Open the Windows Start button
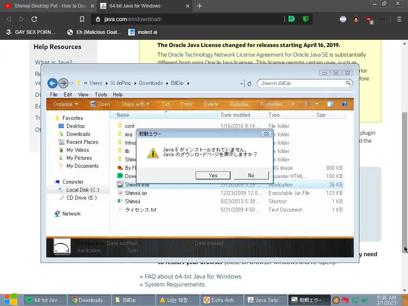Screen dimensions: 408x306 point(11,300)
